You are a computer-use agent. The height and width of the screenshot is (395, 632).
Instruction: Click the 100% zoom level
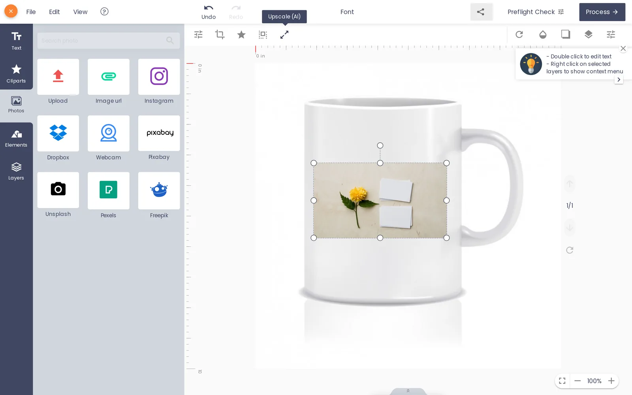pyautogui.click(x=594, y=381)
